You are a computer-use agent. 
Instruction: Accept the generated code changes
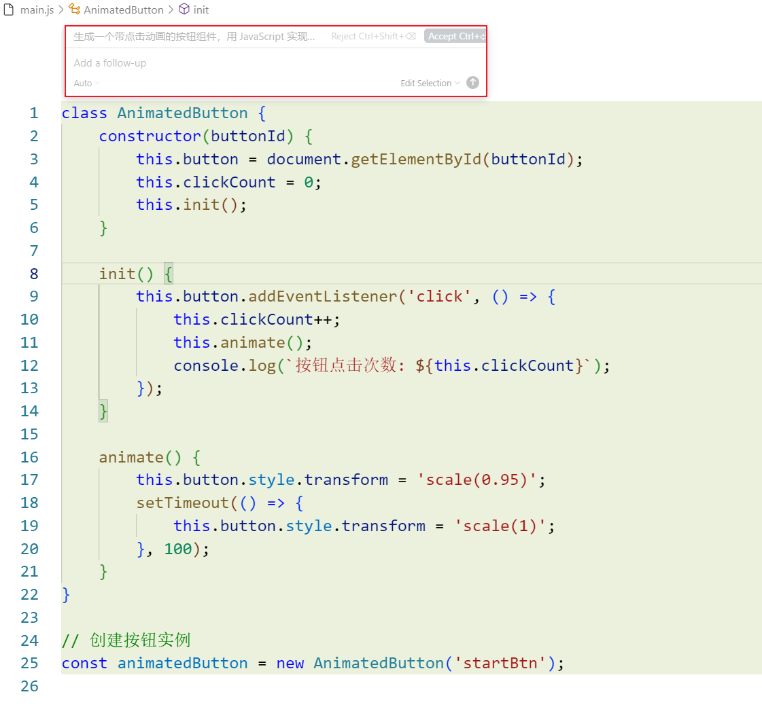455,37
